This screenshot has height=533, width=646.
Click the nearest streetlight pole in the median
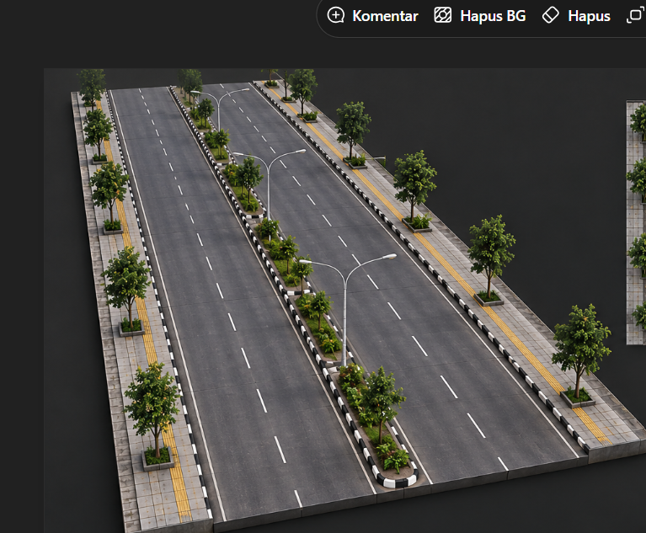(344, 313)
